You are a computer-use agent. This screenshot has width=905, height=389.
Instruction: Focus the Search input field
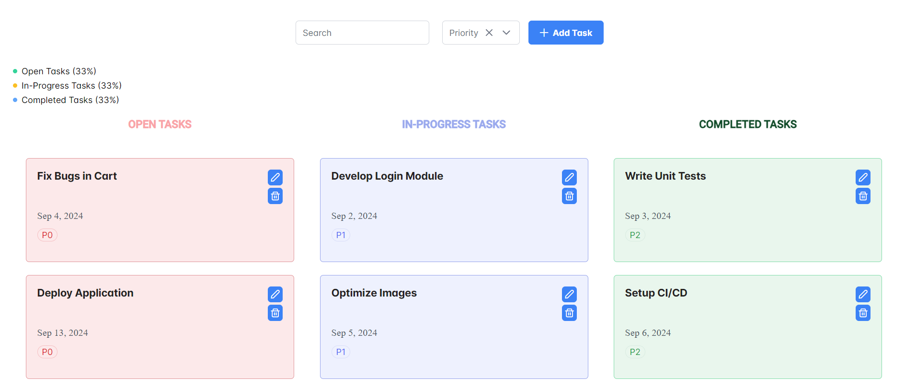362,33
